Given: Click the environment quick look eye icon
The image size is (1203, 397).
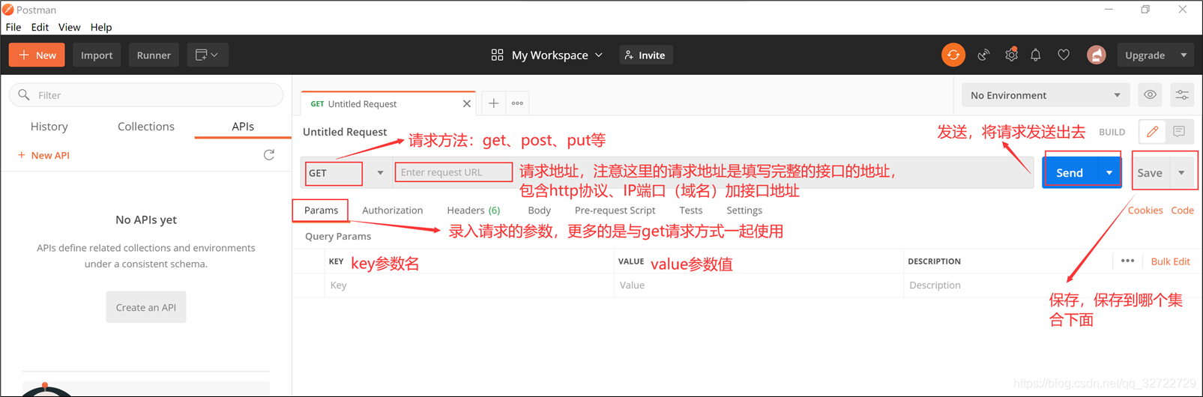Looking at the screenshot, I should tap(1150, 95).
